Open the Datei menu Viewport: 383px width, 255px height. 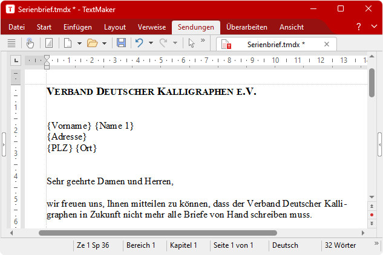coord(16,27)
